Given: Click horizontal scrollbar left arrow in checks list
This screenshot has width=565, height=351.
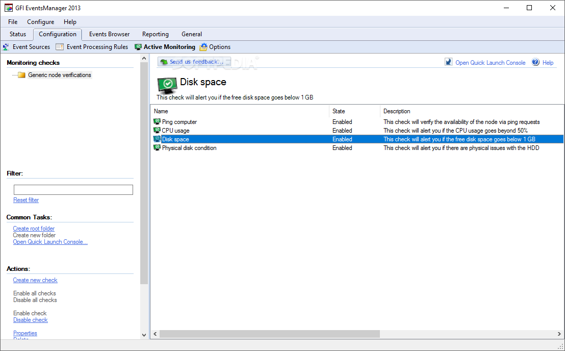Looking at the screenshot, I should point(156,334).
